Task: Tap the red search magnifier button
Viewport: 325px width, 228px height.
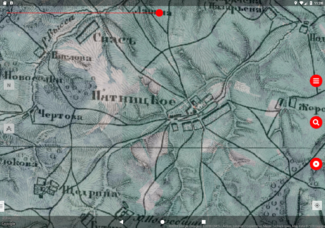Action: [x=316, y=122]
